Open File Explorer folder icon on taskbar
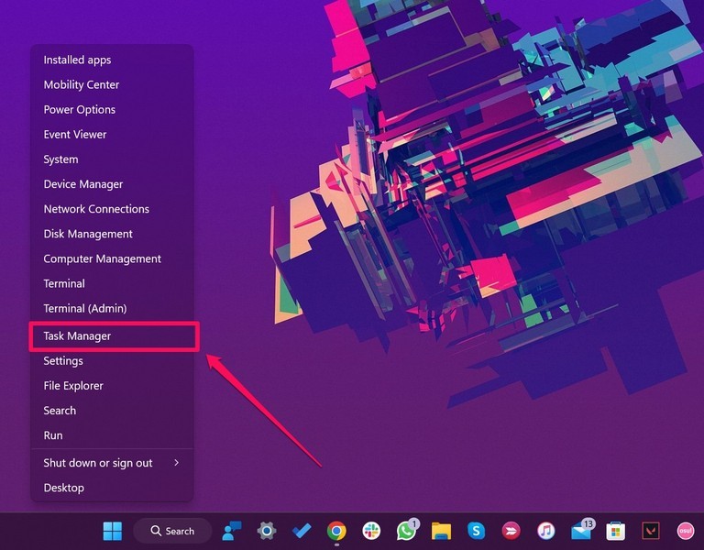The height and width of the screenshot is (550, 704). 441,531
